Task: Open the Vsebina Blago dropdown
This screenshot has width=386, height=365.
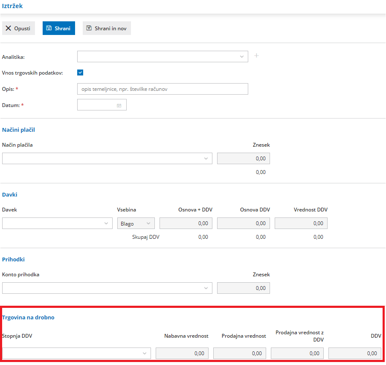Action: (136, 223)
